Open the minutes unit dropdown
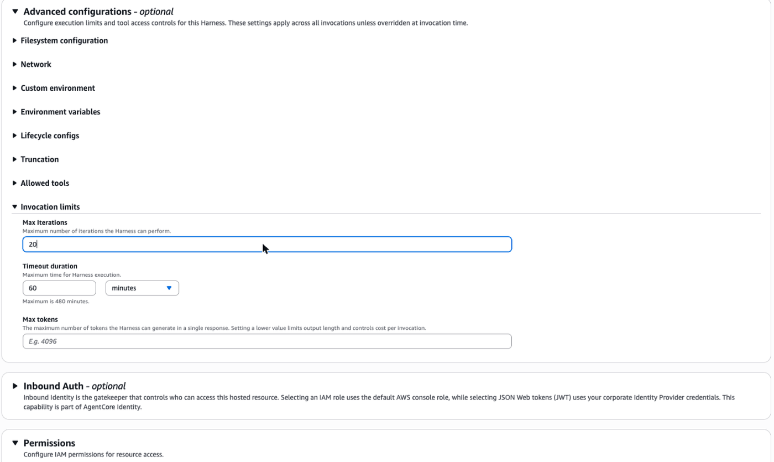The width and height of the screenshot is (774, 462). pos(142,288)
